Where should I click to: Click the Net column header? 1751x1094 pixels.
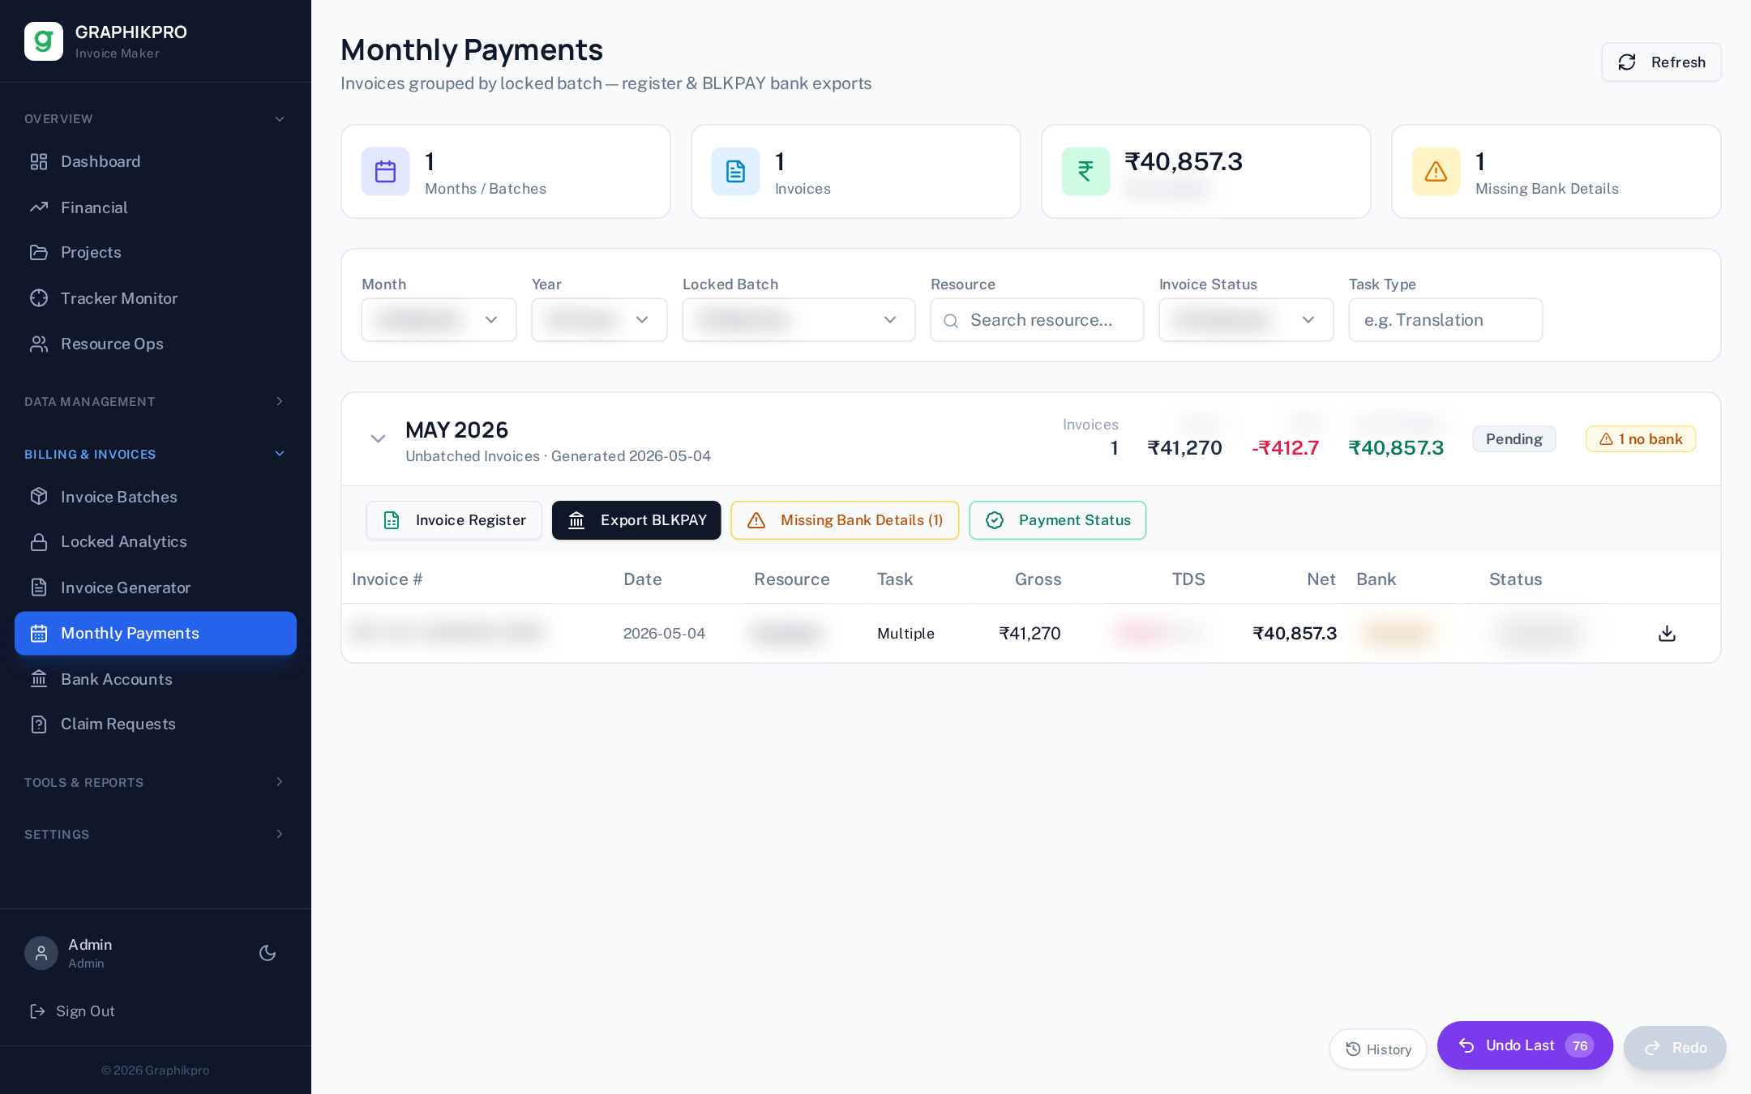(1321, 579)
